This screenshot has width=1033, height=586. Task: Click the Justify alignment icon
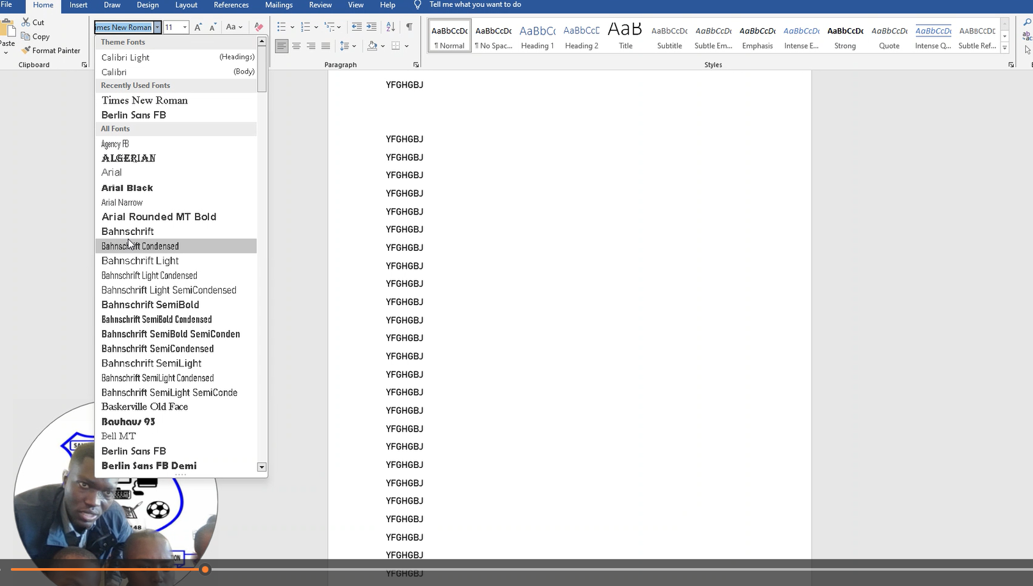click(325, 46)
